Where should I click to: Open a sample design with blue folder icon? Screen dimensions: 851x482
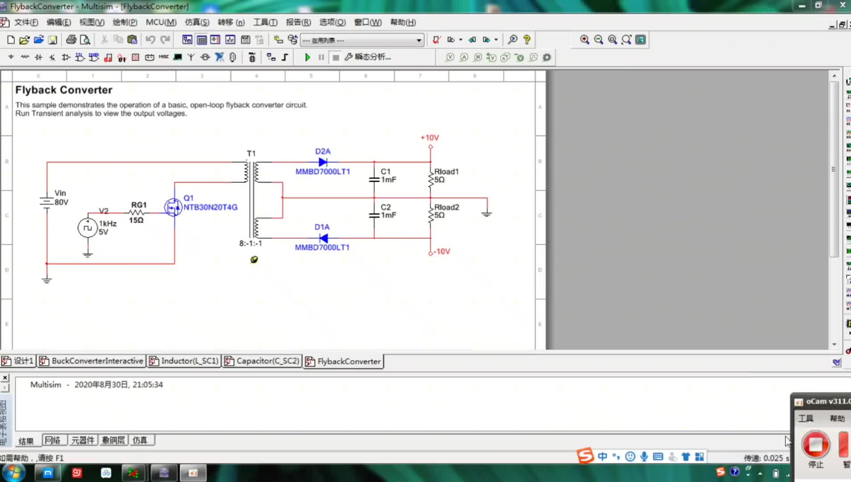click(x=38, y=40)
